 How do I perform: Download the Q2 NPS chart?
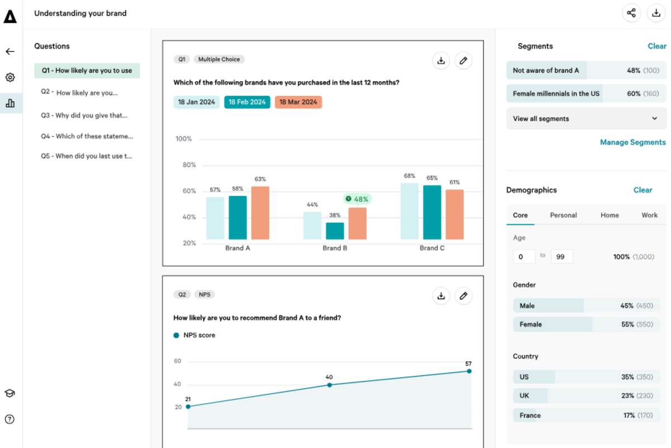[441, 295]
